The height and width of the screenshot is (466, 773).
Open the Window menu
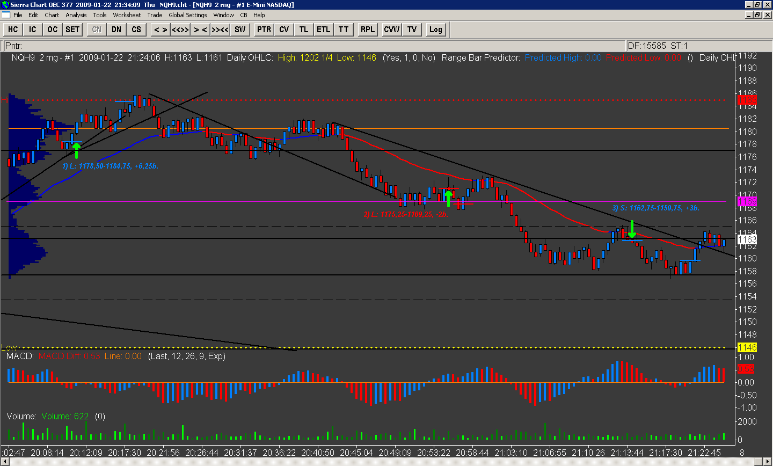tap(223, 15)
